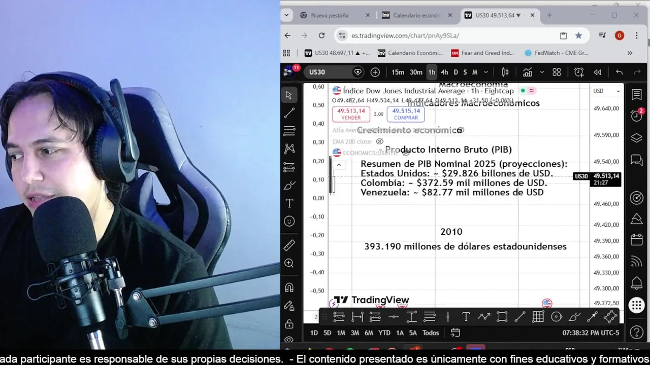Open the emoji and icons tool
650x365 pixels.
tap(289, 221)
